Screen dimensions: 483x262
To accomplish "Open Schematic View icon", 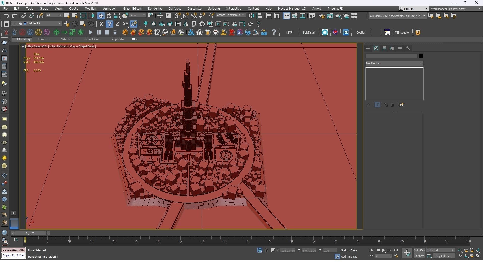I will (x=303, y=16).
